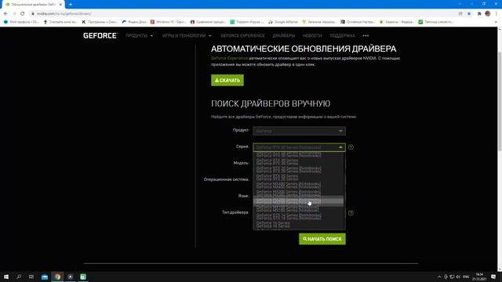Collapse the Серия series dropdown

tap(299, 147)
